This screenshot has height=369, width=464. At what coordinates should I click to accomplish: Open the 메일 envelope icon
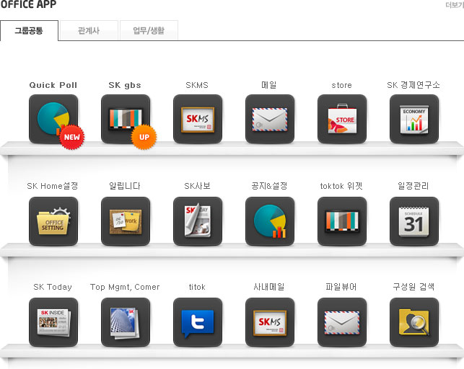270,119
